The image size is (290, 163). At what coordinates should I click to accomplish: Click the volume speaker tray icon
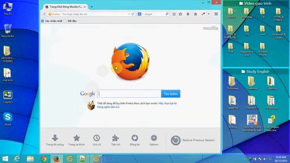[265, 159]
